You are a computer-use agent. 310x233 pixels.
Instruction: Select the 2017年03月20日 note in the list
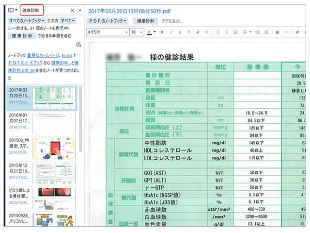42,98
